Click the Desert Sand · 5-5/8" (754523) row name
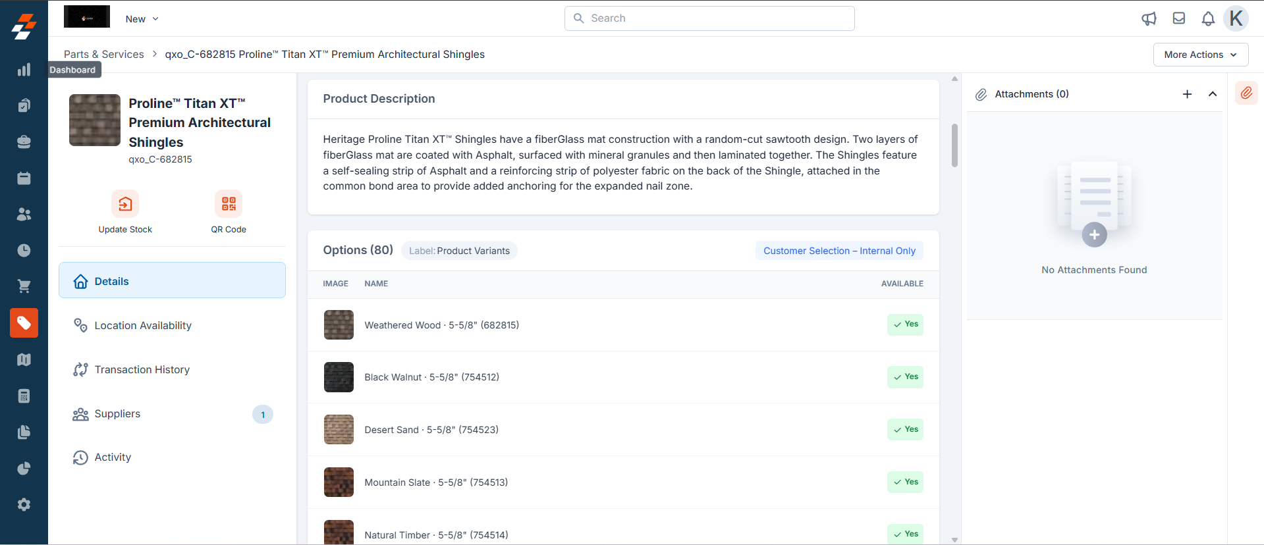 (431, 430)
